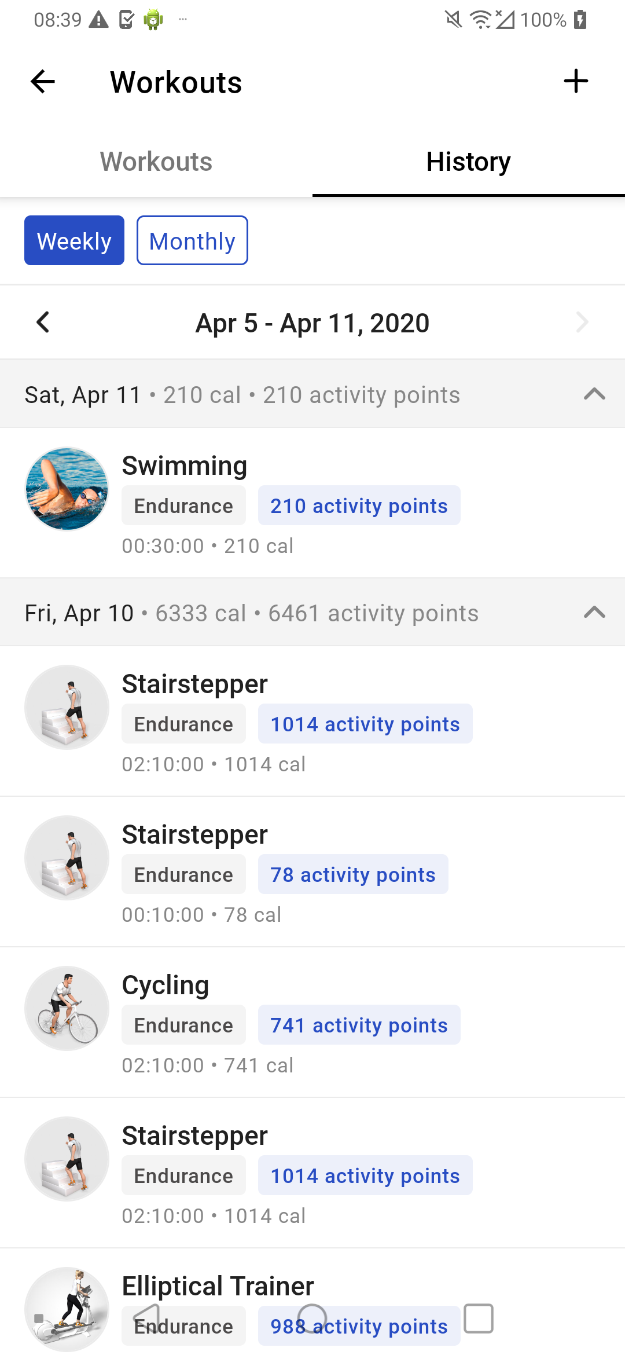Tap the 741 activity points badge

click(359, 1025)
